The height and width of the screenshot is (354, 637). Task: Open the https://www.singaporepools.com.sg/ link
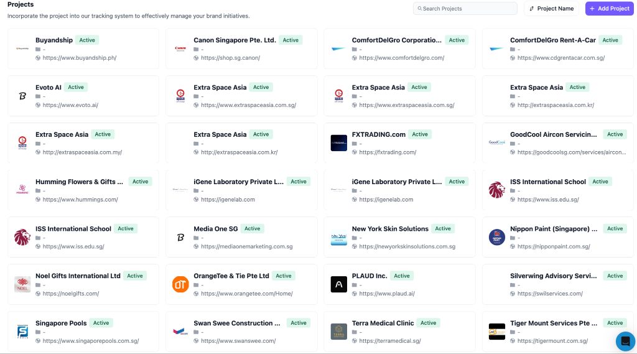[x=91, y=340]
